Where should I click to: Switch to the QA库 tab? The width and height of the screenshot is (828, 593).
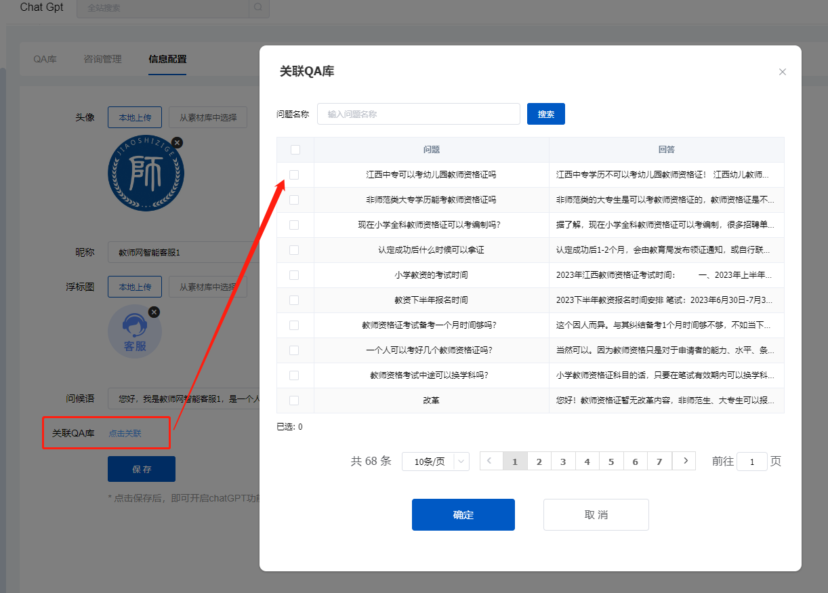[x=45, y=59]
